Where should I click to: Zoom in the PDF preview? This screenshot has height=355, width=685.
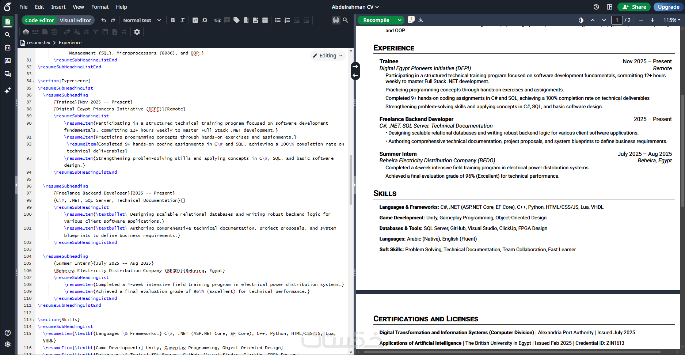pyautogui.click(x=652, y=20)
